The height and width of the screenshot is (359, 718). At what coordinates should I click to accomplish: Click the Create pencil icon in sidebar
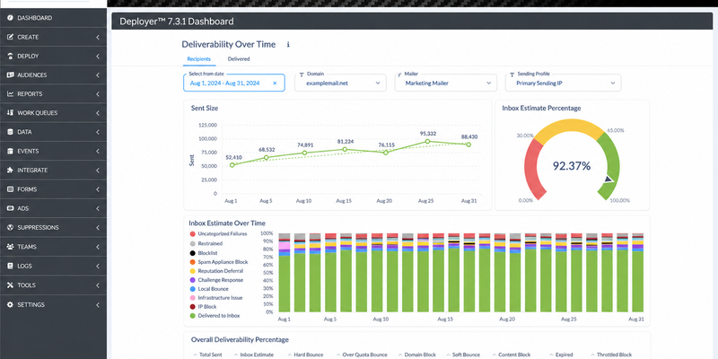pos(10,37)
